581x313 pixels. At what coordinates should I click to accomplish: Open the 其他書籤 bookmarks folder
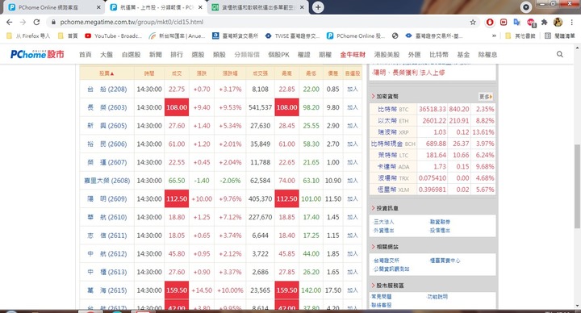(520, 36)
